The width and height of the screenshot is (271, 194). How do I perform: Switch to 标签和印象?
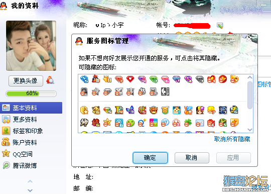tap(31, 131)
